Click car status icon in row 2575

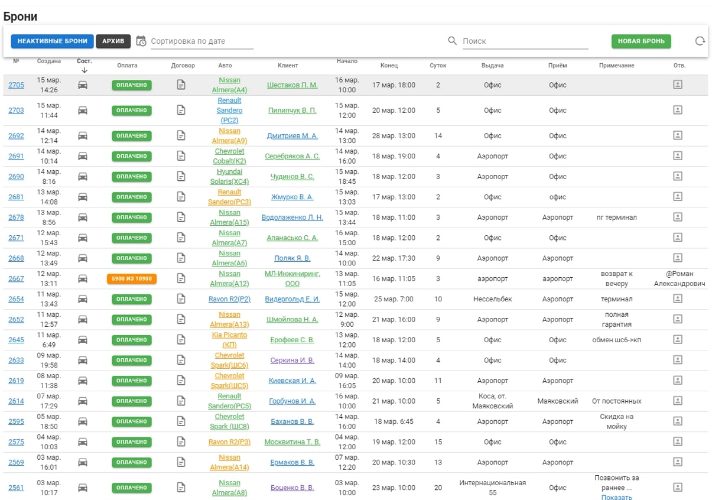point(83,441)
